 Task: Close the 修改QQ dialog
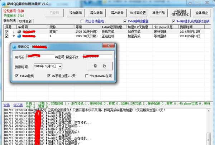click(109, 46)
